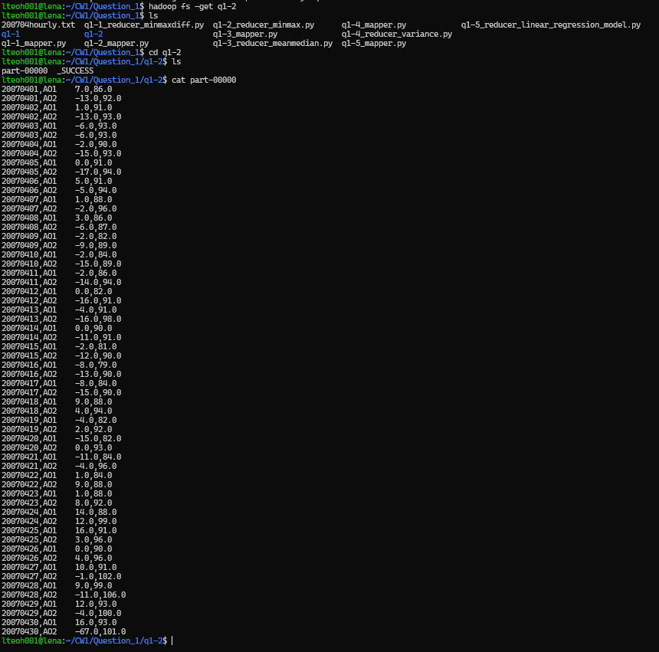The image size is (659, 652).
Task: Click the row 20070409,A02 -9.0,89.0
Action: [59, 245]
